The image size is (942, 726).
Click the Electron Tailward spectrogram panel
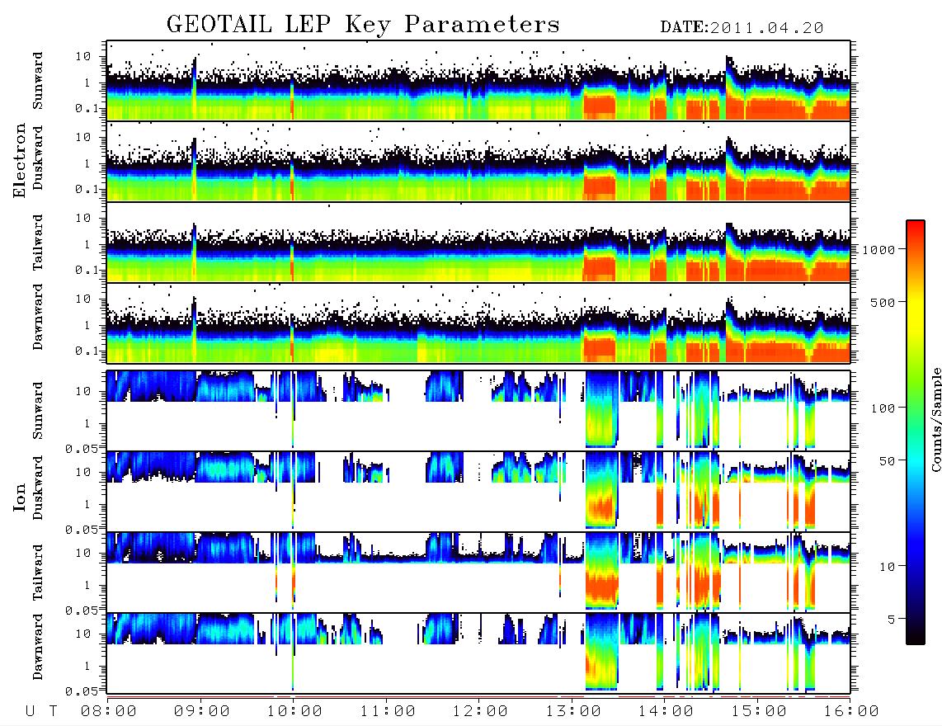click(x=478, y=243)
